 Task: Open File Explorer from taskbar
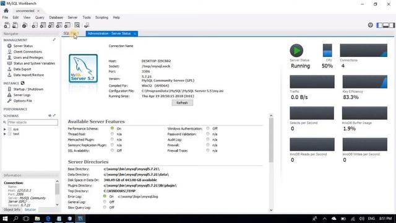pos(37,219)
